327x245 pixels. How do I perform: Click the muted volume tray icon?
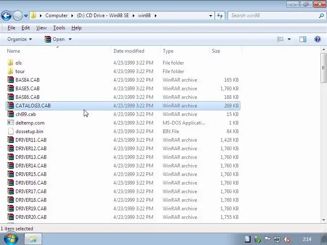coord(287,239)
